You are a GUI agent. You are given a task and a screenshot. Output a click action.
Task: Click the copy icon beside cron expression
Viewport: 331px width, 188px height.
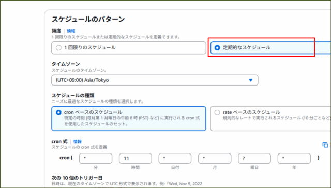pyautogui.click(x=325, y=145)
